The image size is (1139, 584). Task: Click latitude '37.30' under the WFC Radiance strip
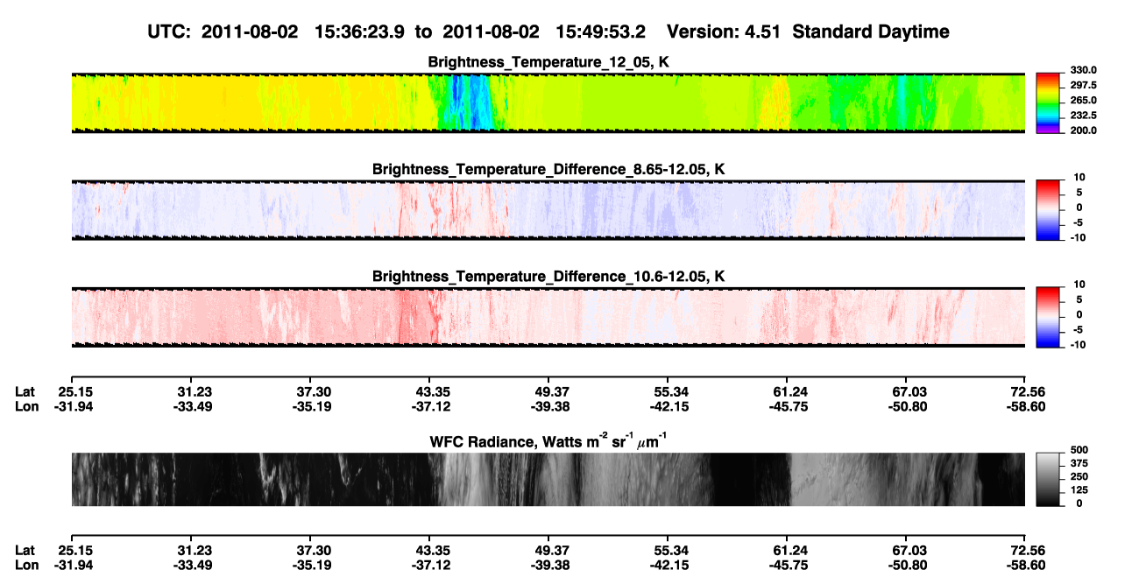(x=314, y=550)
